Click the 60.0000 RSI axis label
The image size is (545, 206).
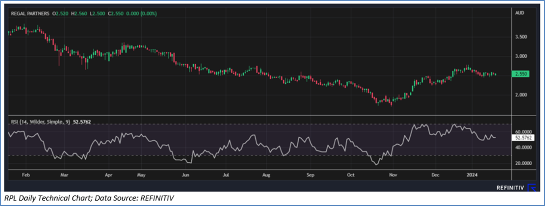pyautogui.click(x=523, y=132)
